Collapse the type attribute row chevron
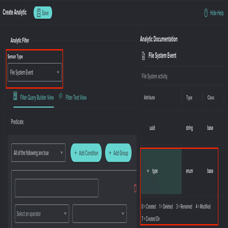 tap(148, 171)
